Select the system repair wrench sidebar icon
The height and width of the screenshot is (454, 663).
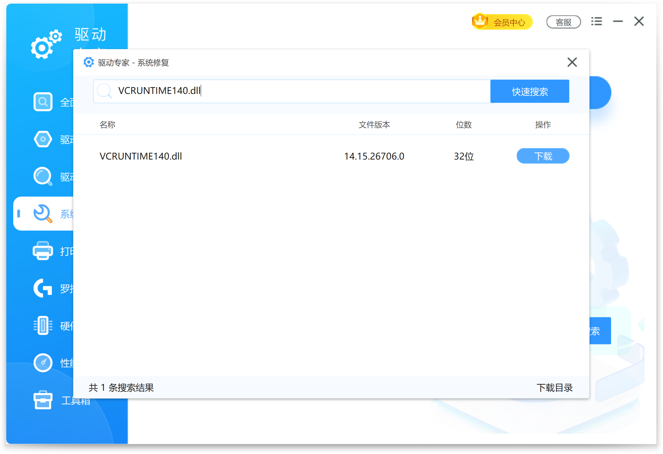43,214
